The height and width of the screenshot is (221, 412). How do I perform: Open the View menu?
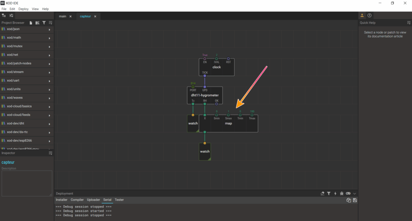35,9
